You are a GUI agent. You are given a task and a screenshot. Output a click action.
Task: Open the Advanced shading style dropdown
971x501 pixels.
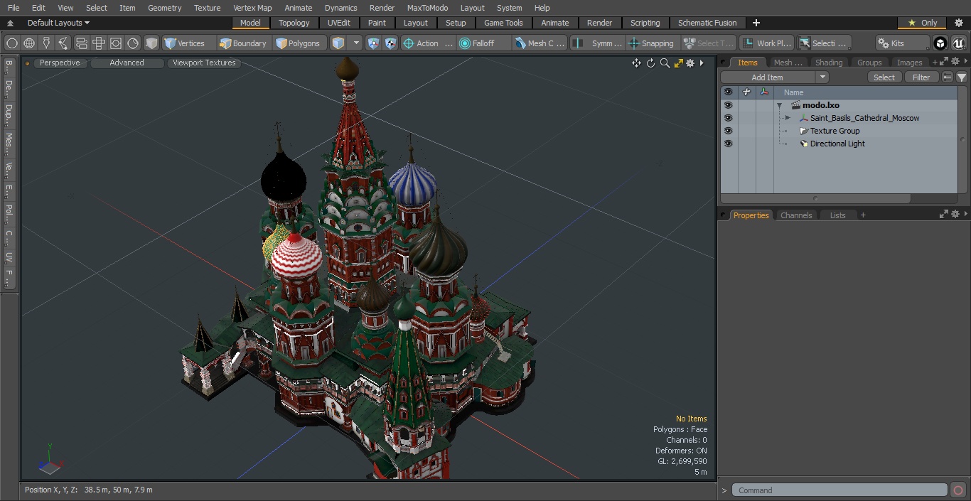[x=127, y=63]
